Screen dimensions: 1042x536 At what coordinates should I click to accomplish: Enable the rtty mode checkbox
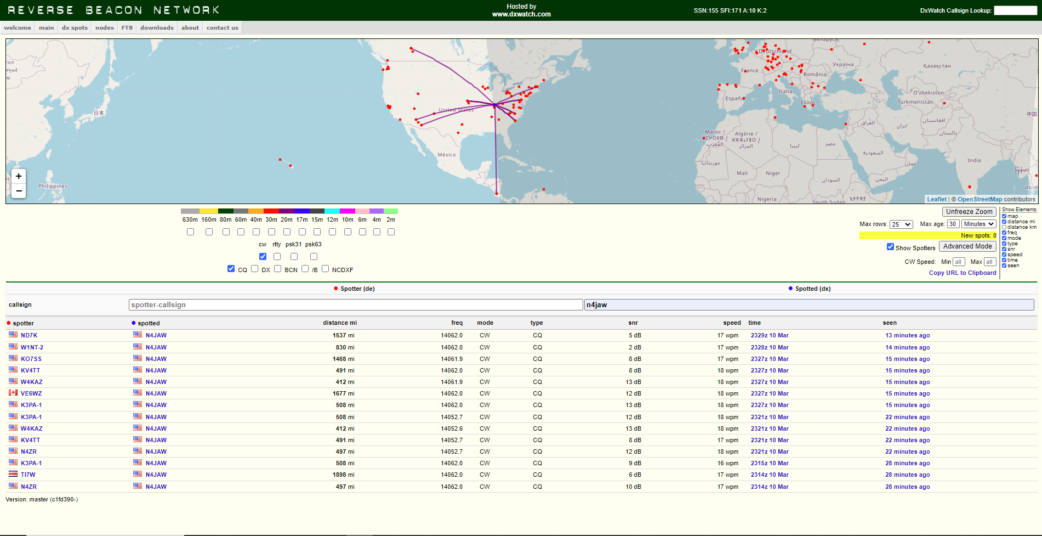[277, 256]
